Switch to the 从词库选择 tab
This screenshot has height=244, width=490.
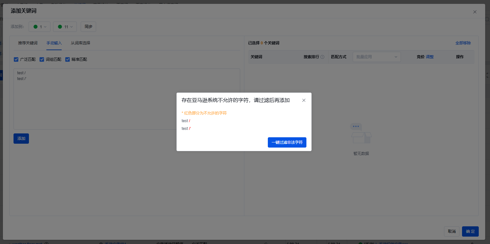80,43
